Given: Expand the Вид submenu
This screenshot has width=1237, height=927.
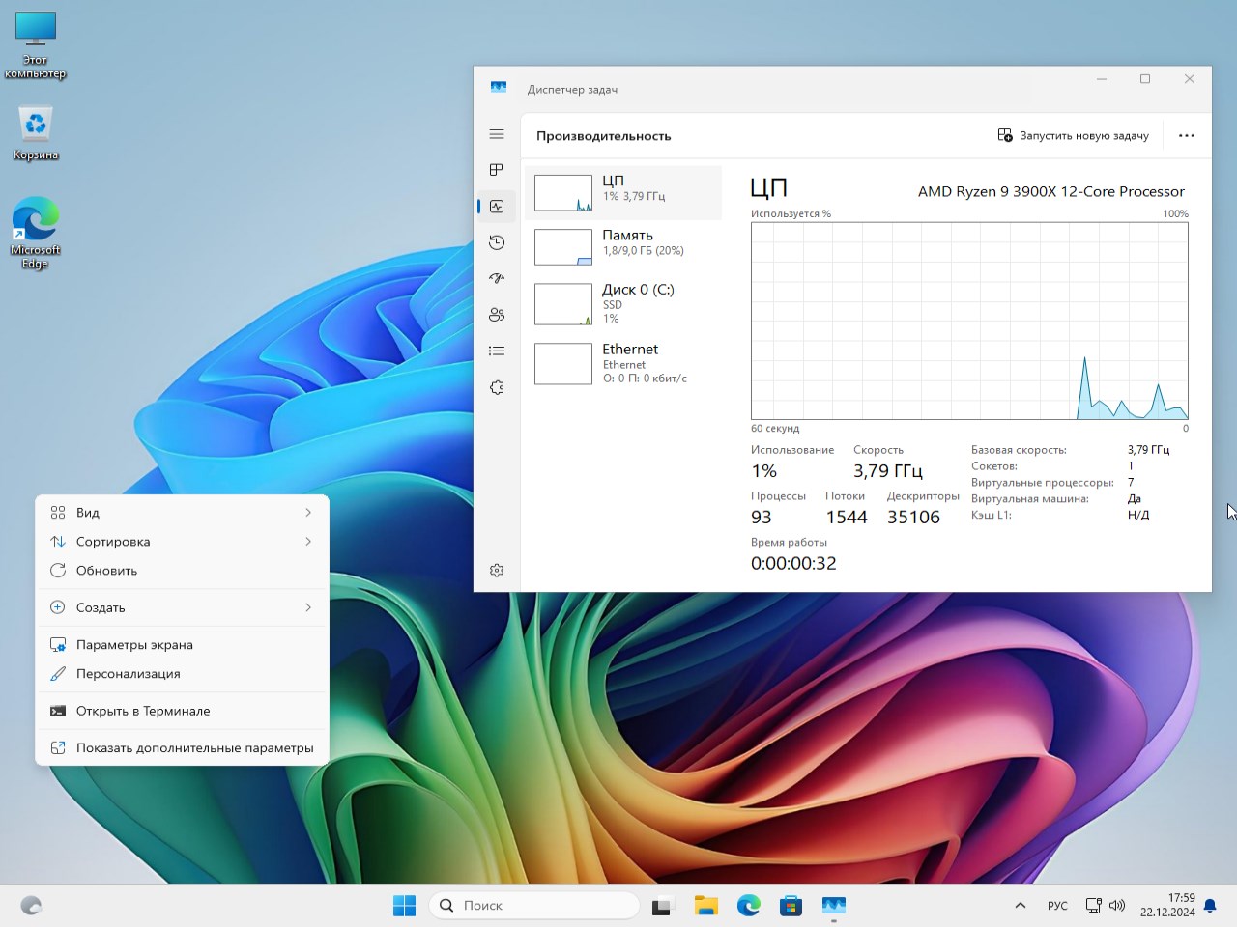Looking at the screenshot, I should click(182, 512).
